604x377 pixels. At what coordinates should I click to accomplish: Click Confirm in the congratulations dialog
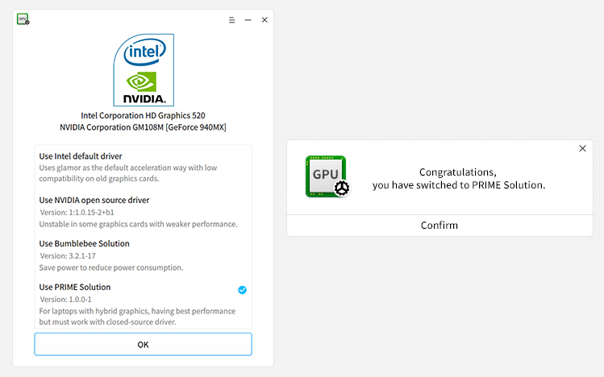439,226
